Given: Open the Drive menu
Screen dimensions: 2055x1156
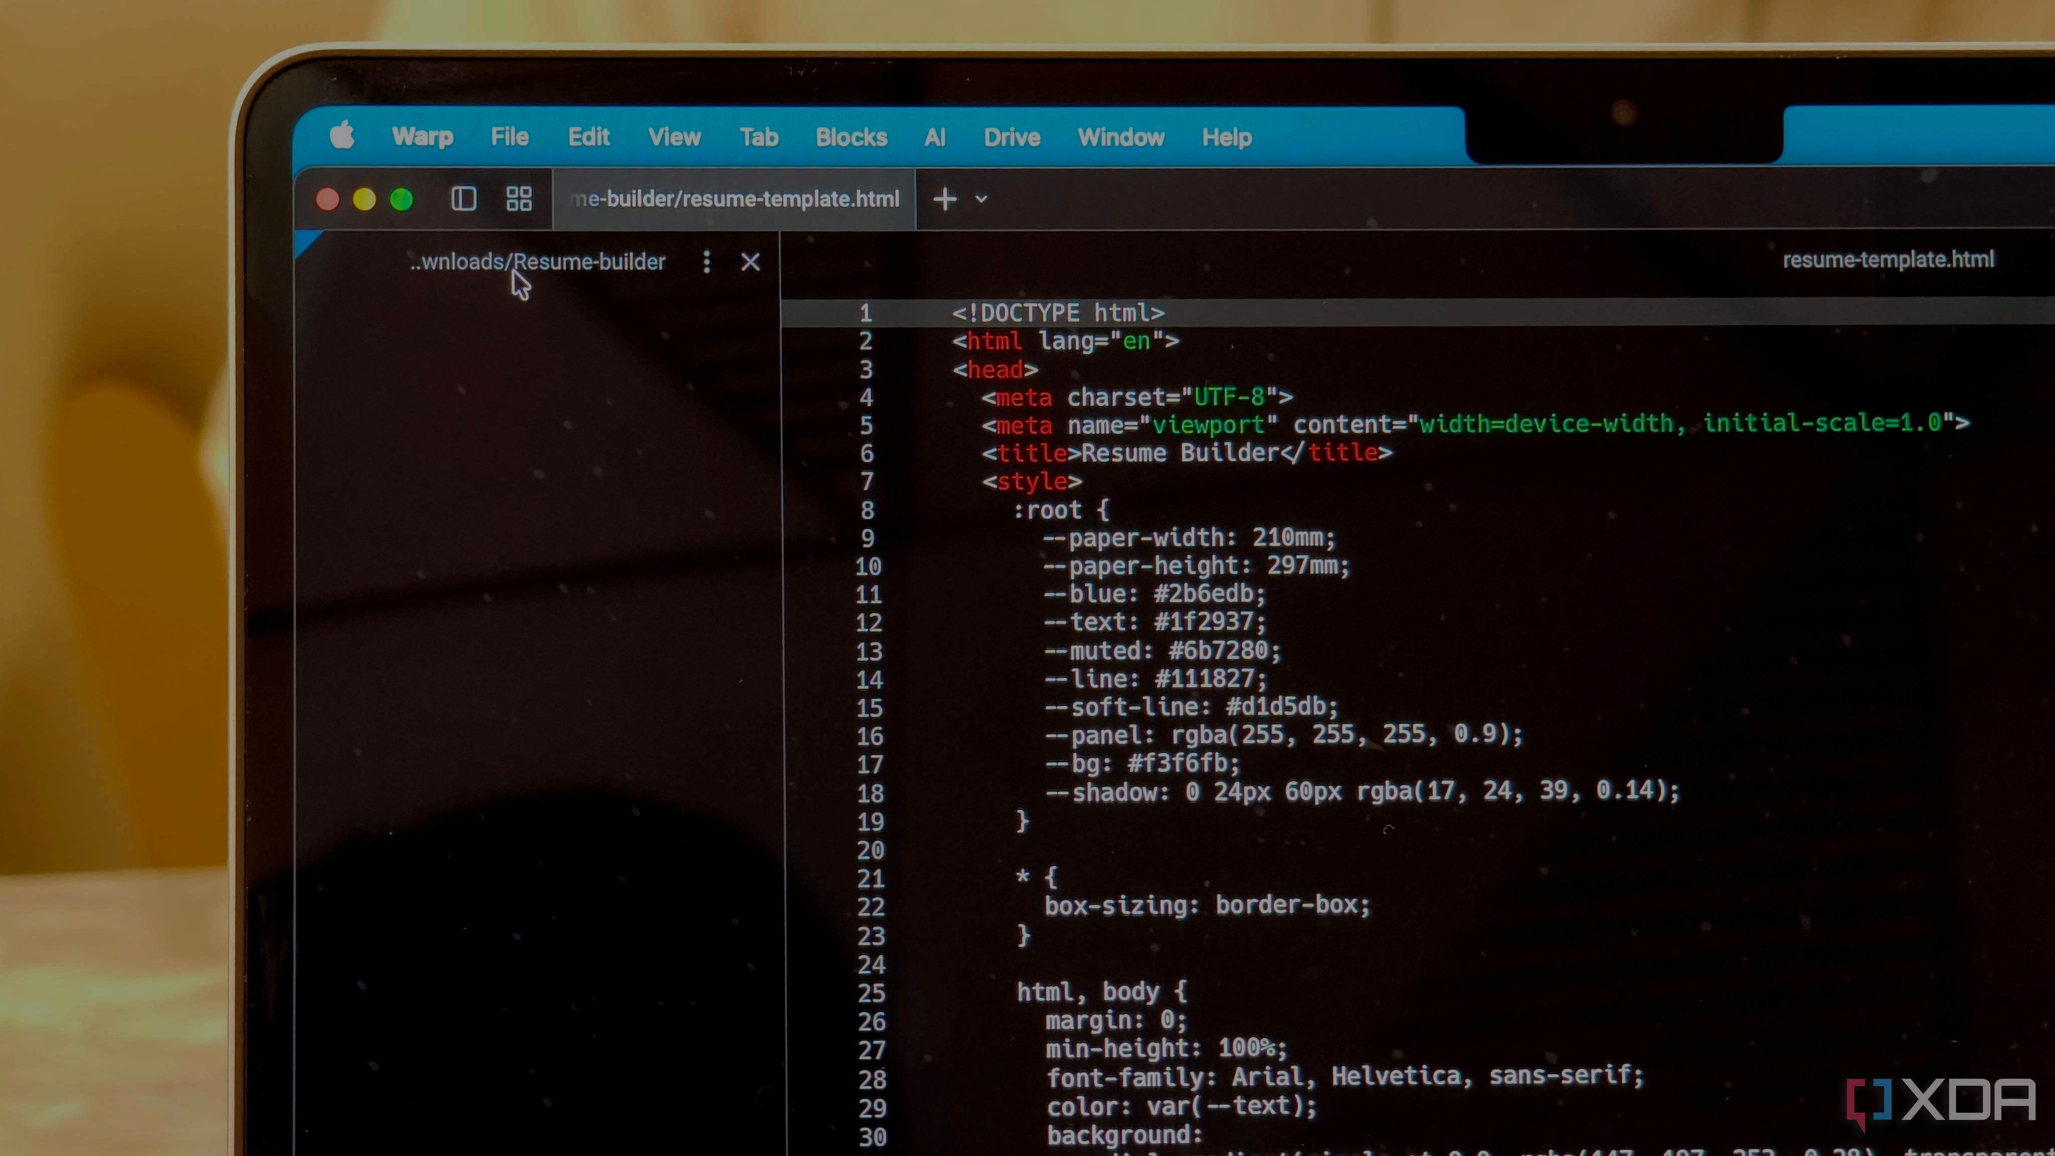Looking at the screenshot, I should coord(1011,136).
